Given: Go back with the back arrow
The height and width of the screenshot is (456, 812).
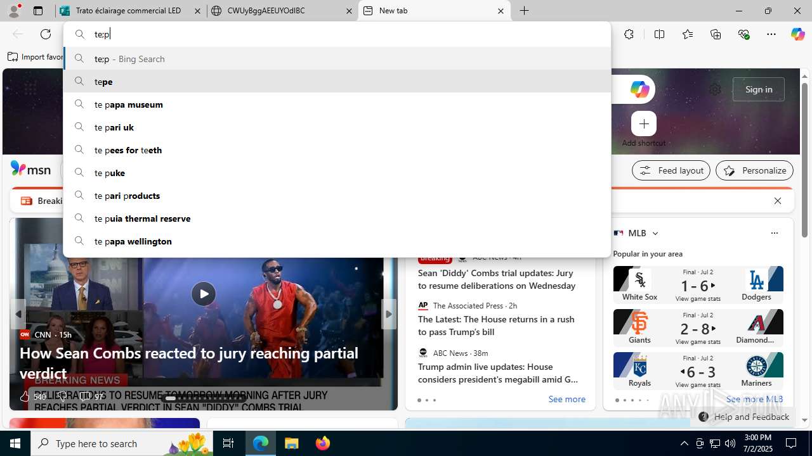Looking at the screenshot, I should pyautogui.click(x=18, y=34).
